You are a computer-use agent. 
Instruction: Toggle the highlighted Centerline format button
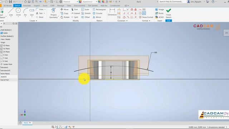(144, 13)
